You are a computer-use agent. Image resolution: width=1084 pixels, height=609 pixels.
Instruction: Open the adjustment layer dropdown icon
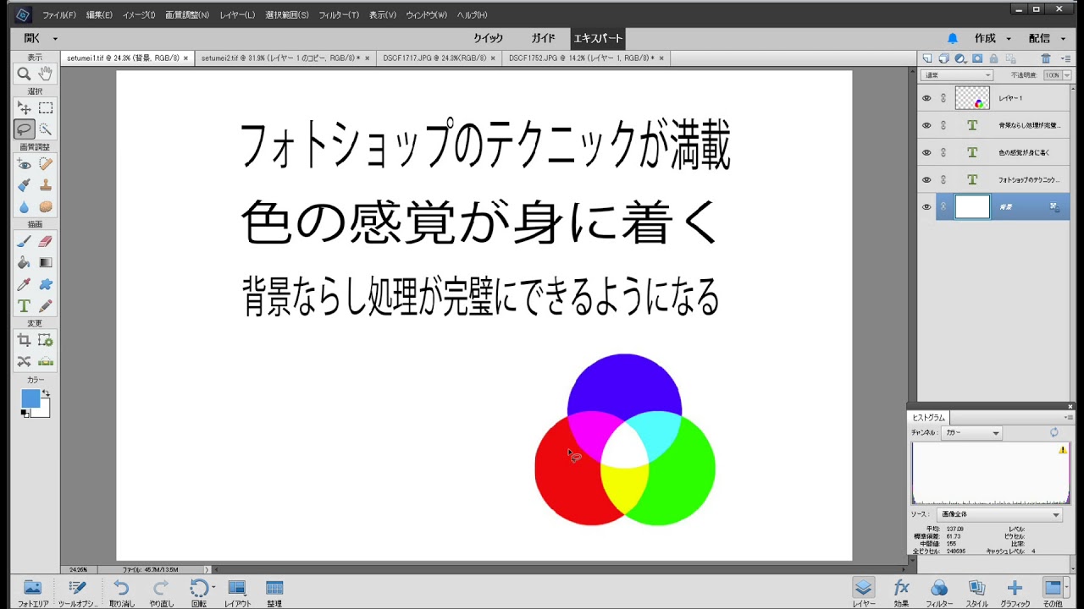(960, 58)
